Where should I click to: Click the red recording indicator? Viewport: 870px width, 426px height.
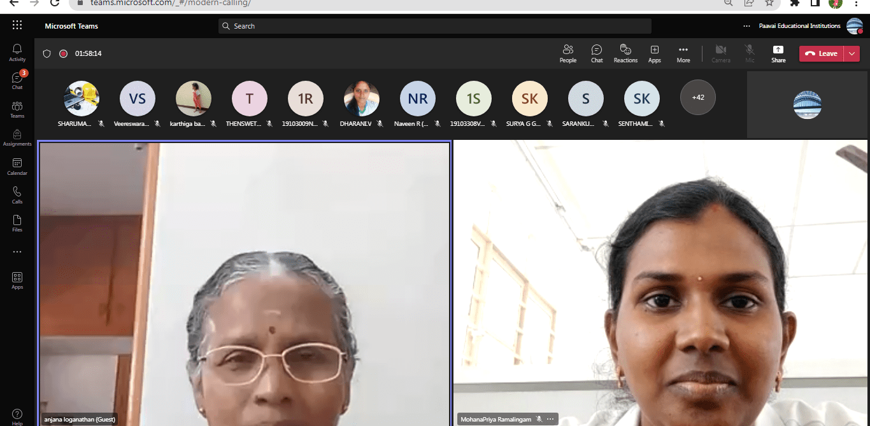pyautogui.click(x=63, y=53)
